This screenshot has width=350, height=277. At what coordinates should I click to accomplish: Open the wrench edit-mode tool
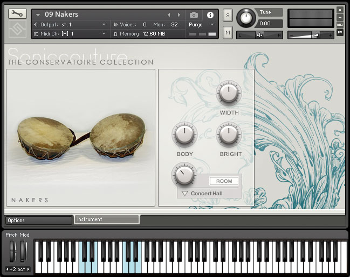click(x=17, y=14)
